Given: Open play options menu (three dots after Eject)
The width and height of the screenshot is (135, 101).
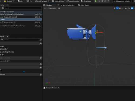Looking at the screenshot, I should point(109,1).
